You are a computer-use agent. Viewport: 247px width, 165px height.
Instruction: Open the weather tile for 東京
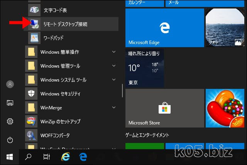tap(145, 68)
